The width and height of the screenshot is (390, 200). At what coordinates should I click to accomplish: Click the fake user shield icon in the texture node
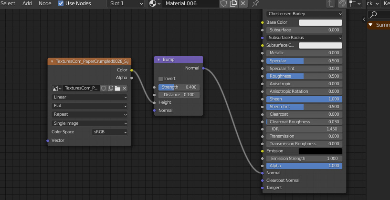(103, 88)
